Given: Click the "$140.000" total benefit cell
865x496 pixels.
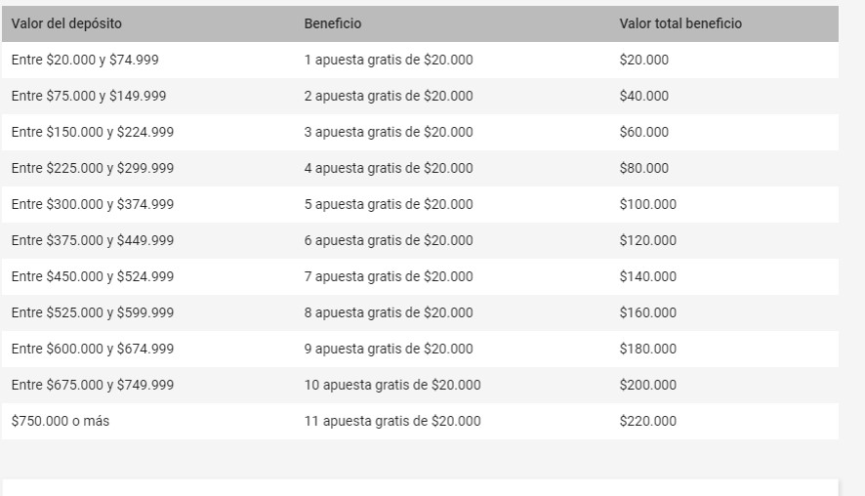Looking at the screenshot, I should click(x=647, y=276).
